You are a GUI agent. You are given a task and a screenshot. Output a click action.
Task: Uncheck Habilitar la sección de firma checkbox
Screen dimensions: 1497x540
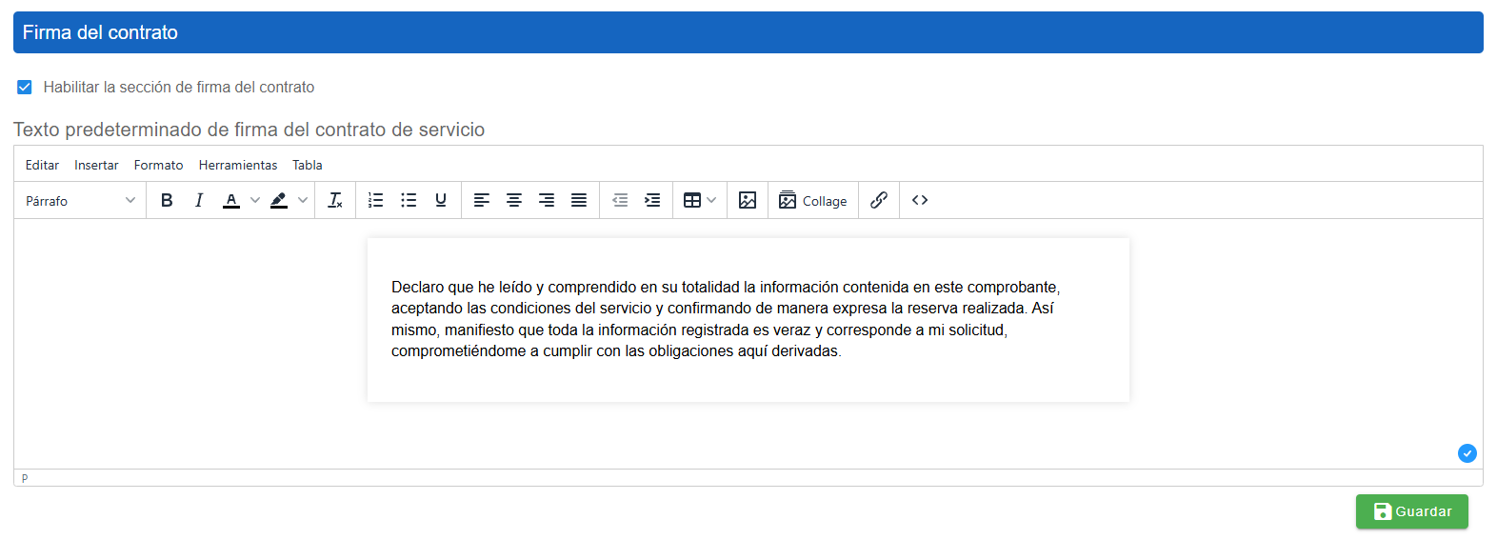pos(25,87)
